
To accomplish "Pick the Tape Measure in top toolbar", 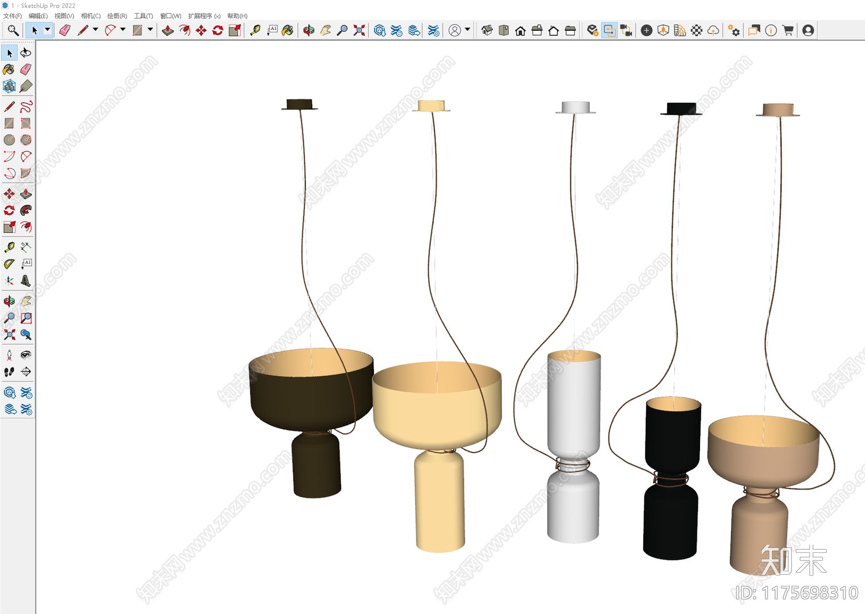I will click(x=255, y=30).
